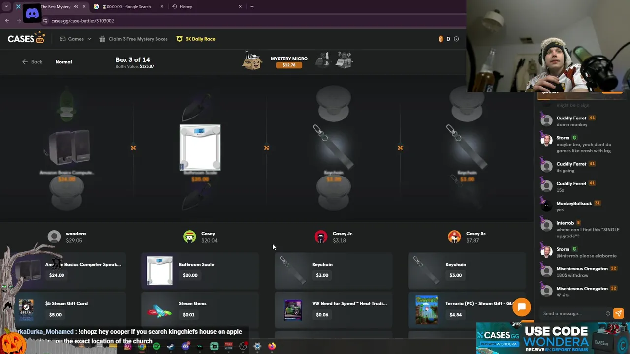Open the Games dropdown menu
The image size is (630, 354).
point(75,39)
